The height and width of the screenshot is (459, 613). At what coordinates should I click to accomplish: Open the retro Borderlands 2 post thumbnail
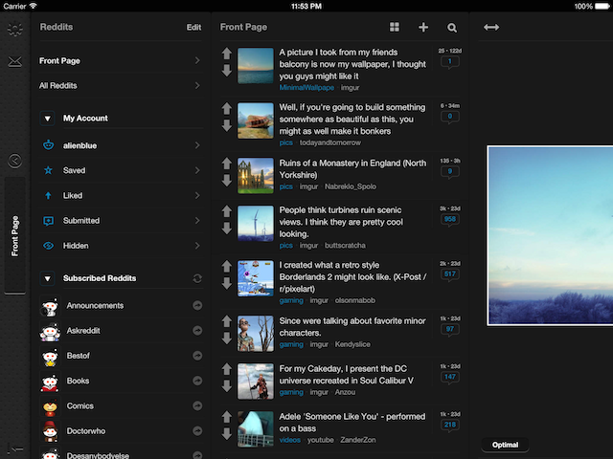coord(256,276)
